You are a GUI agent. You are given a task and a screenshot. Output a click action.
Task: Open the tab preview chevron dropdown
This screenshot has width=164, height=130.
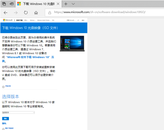pyautogui.click(x=73, y=4)
